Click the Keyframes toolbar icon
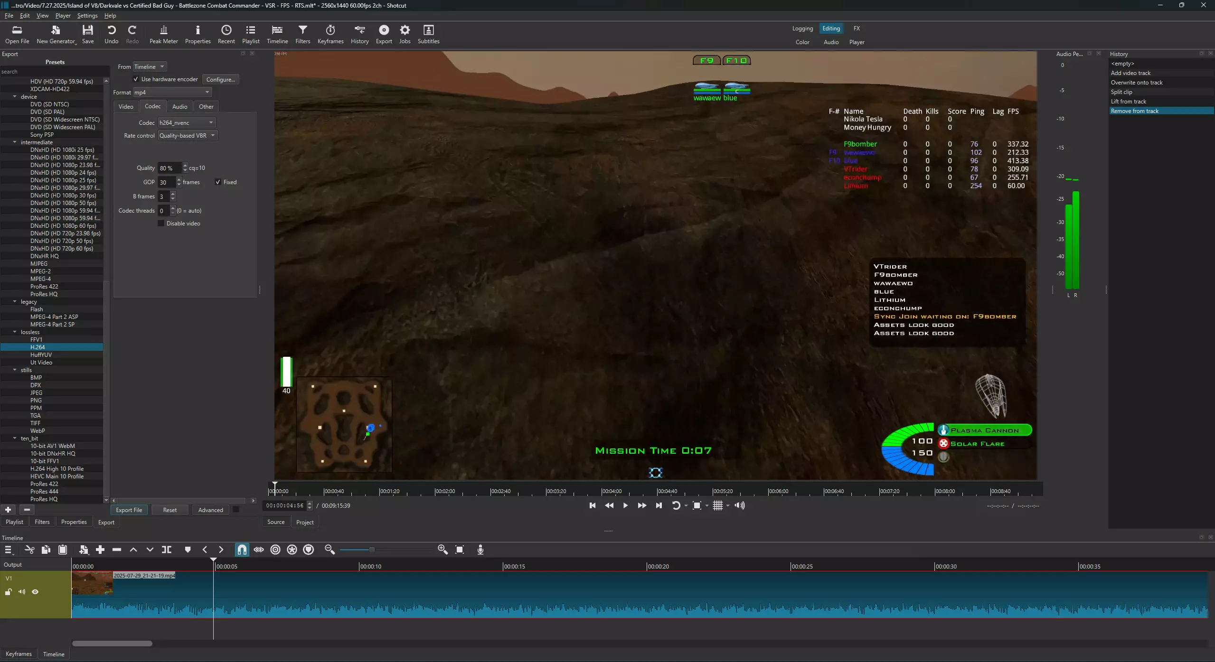Image resolution: width=1215 pixels, height=662 pixels. [x=330, y=34]
